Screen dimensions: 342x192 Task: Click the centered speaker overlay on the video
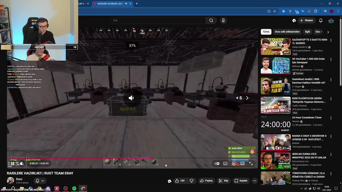(x=131, y=98)
